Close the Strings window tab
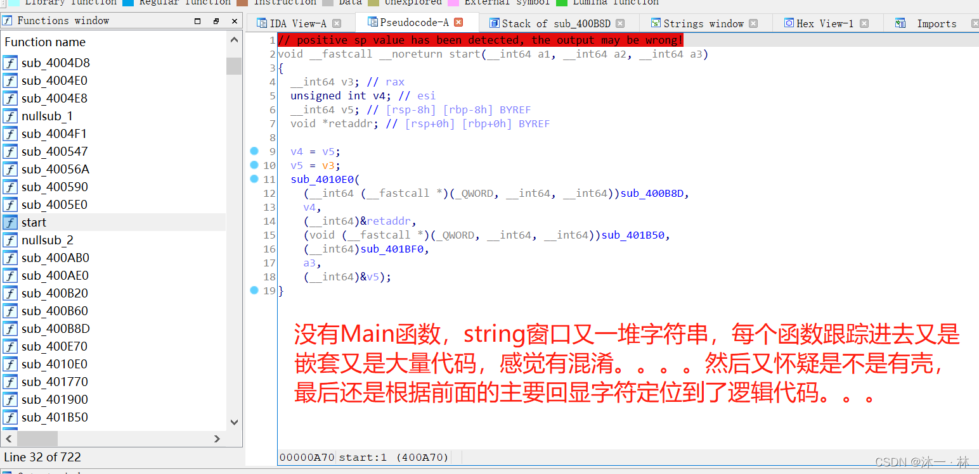The width and height of the screenshot is (979, 474). (x=753, y=23)
